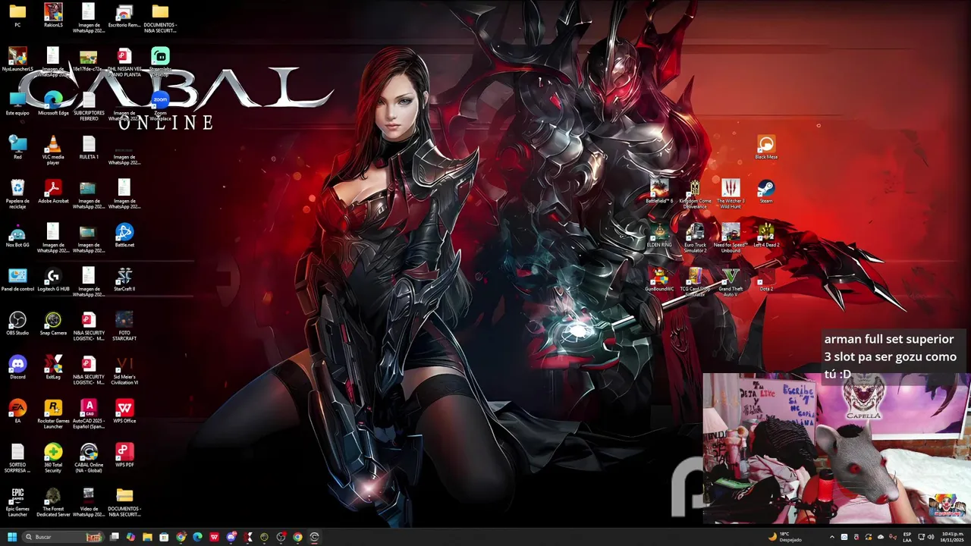971x546 pixels.
Task: Open Logitech G HUB
Action: 53,279
